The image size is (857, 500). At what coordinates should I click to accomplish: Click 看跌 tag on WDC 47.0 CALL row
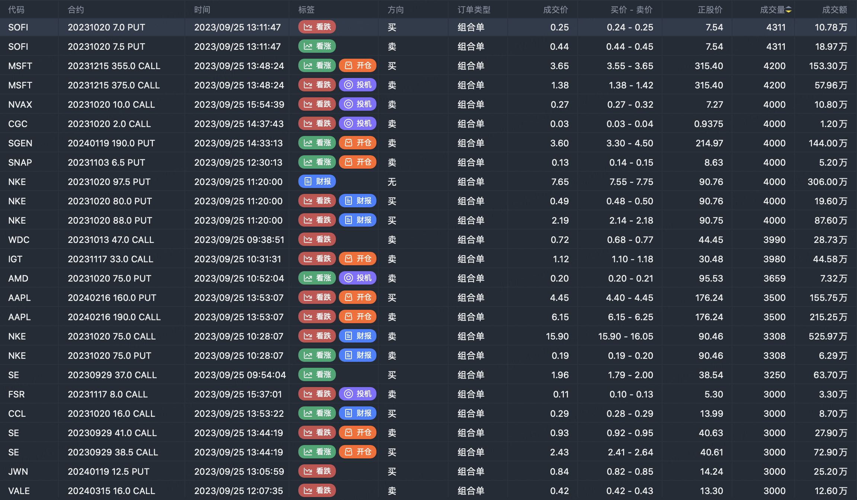317,240
